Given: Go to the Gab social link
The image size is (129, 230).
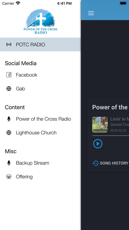Looking at the screenshot, I should pos(40,89).
